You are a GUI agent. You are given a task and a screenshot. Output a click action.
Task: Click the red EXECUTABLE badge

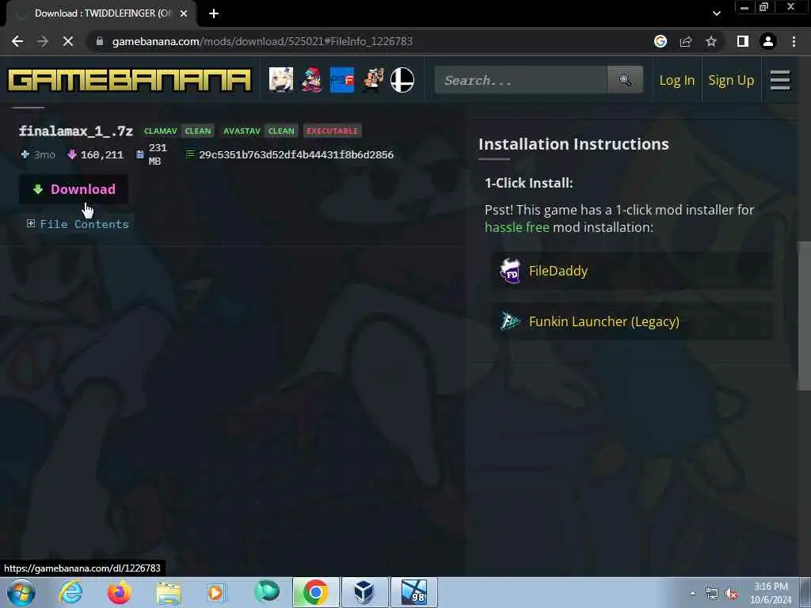(x=332, y=131)
